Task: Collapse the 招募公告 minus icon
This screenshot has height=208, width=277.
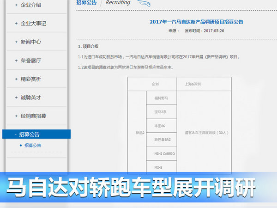Action: coord(16,135)
